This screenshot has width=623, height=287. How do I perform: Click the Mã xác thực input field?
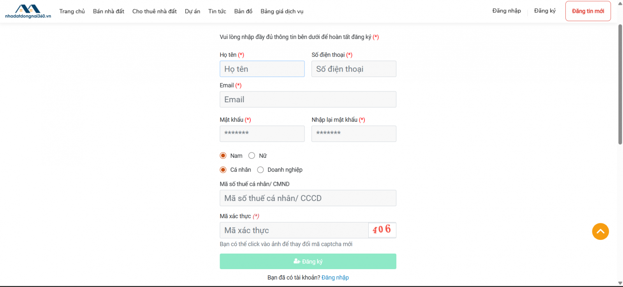[x=294, y=230]
